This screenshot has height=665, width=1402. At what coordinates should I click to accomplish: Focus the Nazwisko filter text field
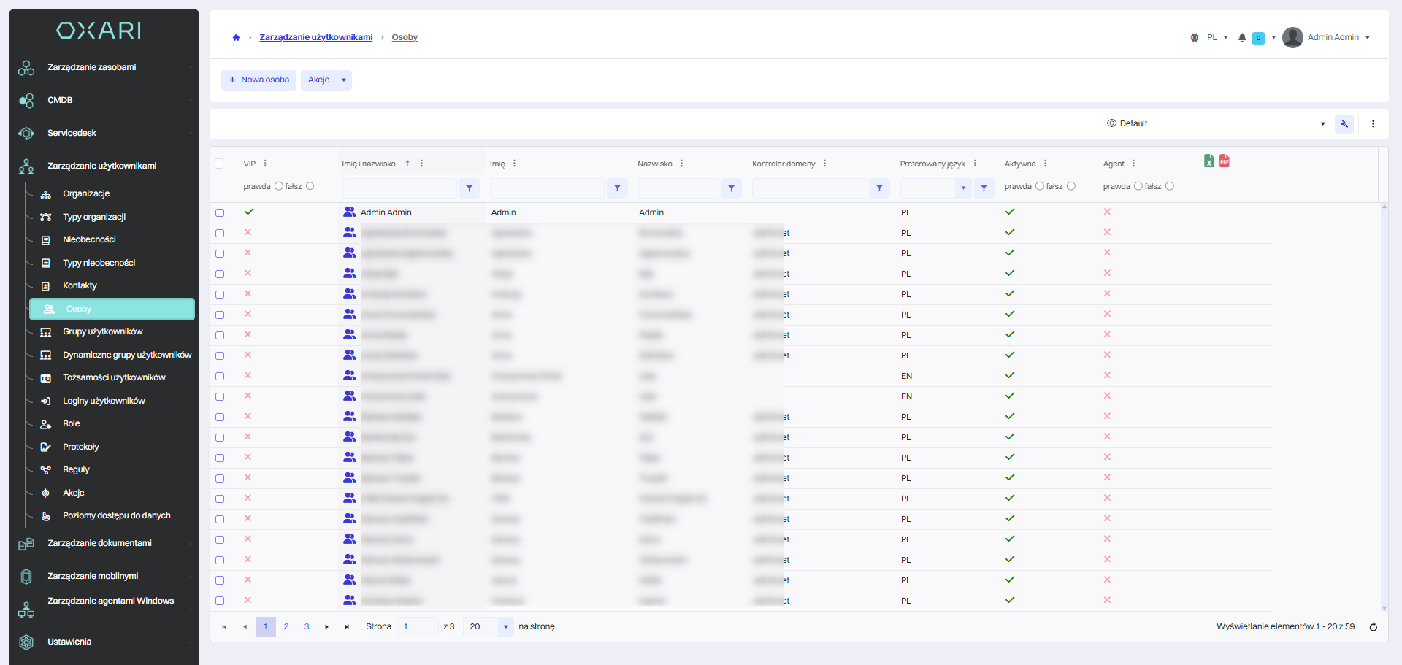click(x=678, y=188)
